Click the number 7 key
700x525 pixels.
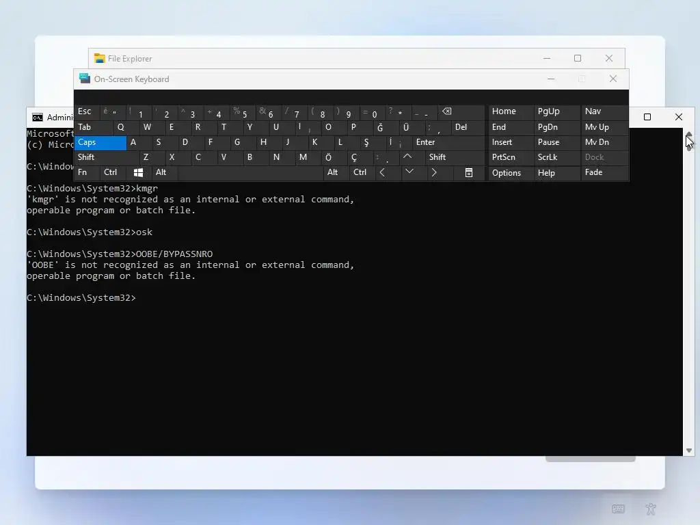coord(295,111)
